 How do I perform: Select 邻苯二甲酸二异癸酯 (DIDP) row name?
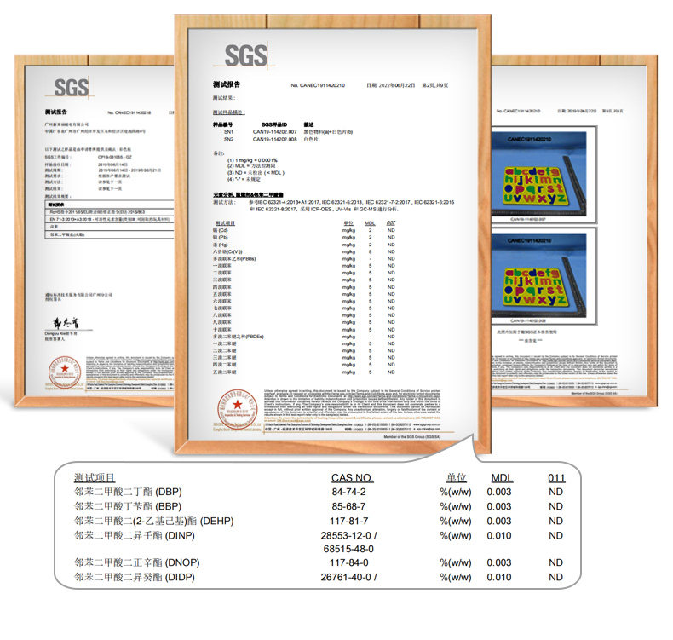tap(135, 577)
